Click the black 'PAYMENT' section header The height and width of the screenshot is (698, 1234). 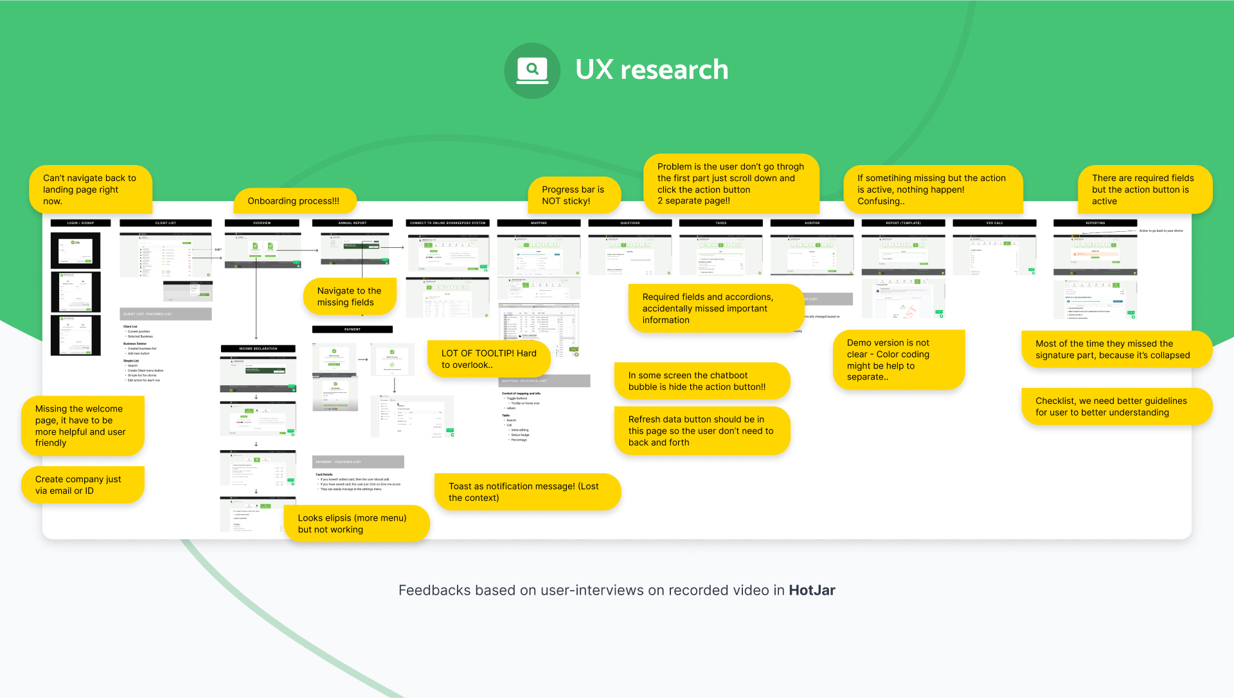click(352, 329)
